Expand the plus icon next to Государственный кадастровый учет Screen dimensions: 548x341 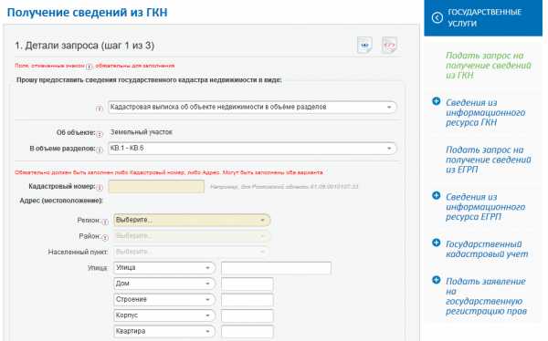pyautogui.click(x=437, y=243)
